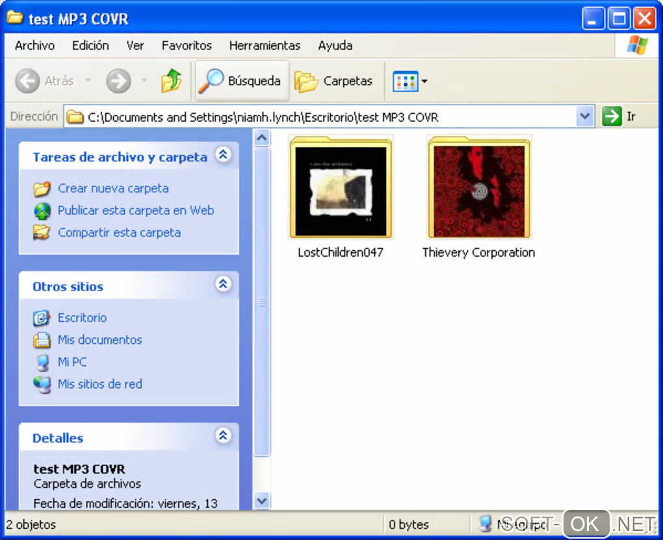Click the new folder icon

pyautogui.click(x=42, y=188)
